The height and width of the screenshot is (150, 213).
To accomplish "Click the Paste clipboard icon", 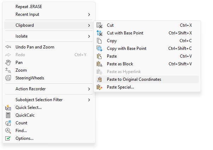I will tap(99, 56).
